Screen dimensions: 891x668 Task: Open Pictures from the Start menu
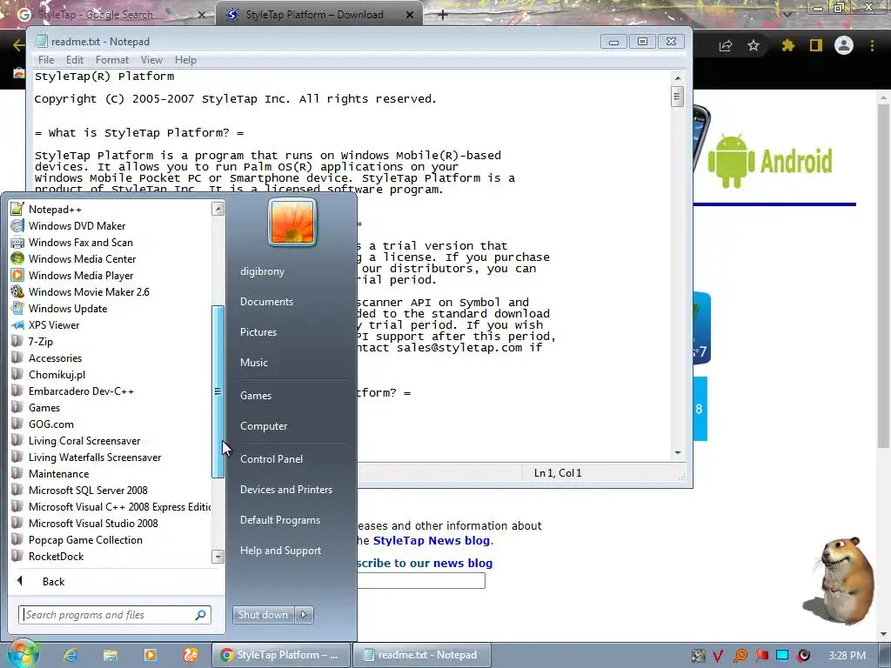(x=258, y=331)
